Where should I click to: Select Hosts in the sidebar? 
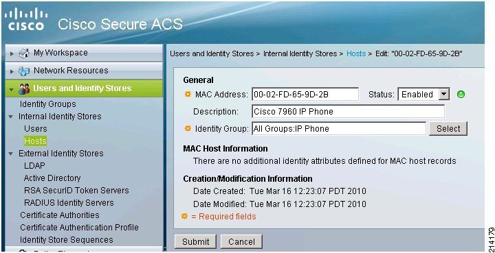35,141
